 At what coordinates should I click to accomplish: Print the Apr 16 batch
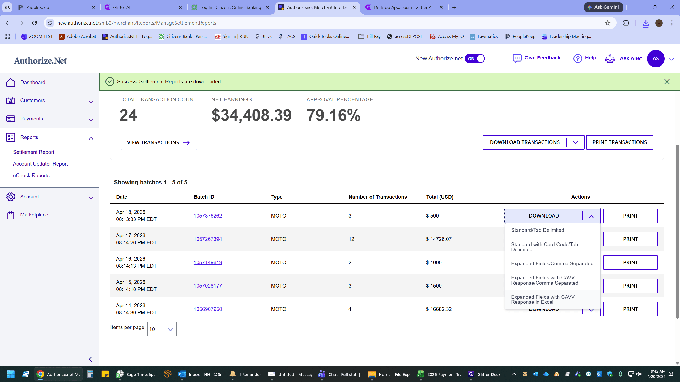click(x=630, y=262)
